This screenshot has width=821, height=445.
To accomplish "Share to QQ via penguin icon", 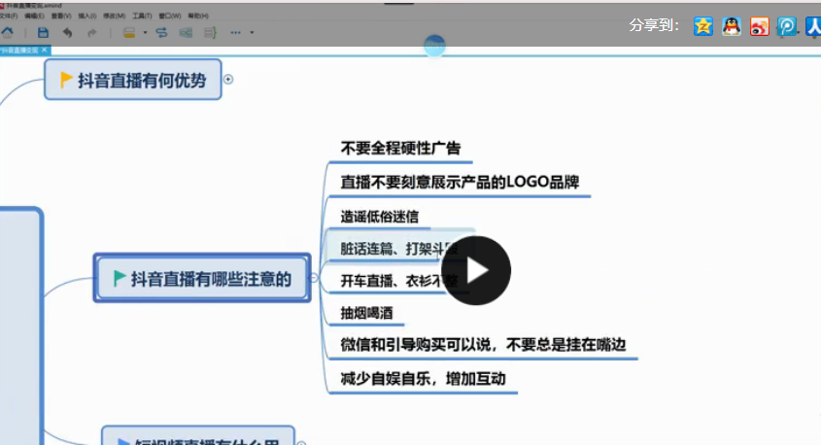I will pos(732,25).
